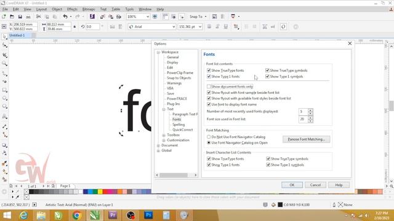Pick the black swatch in color palette

click(31, 192)
